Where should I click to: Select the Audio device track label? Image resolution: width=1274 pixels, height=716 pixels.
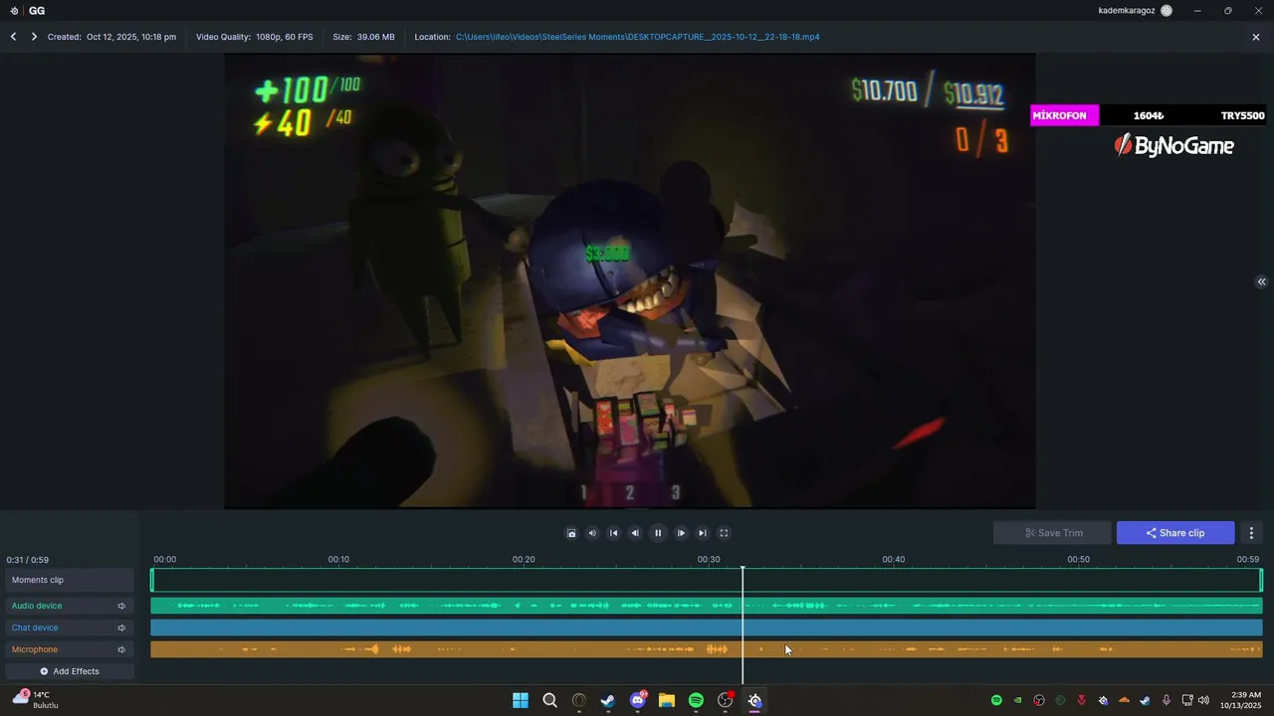pyautogui.click(x=37, y=606)
